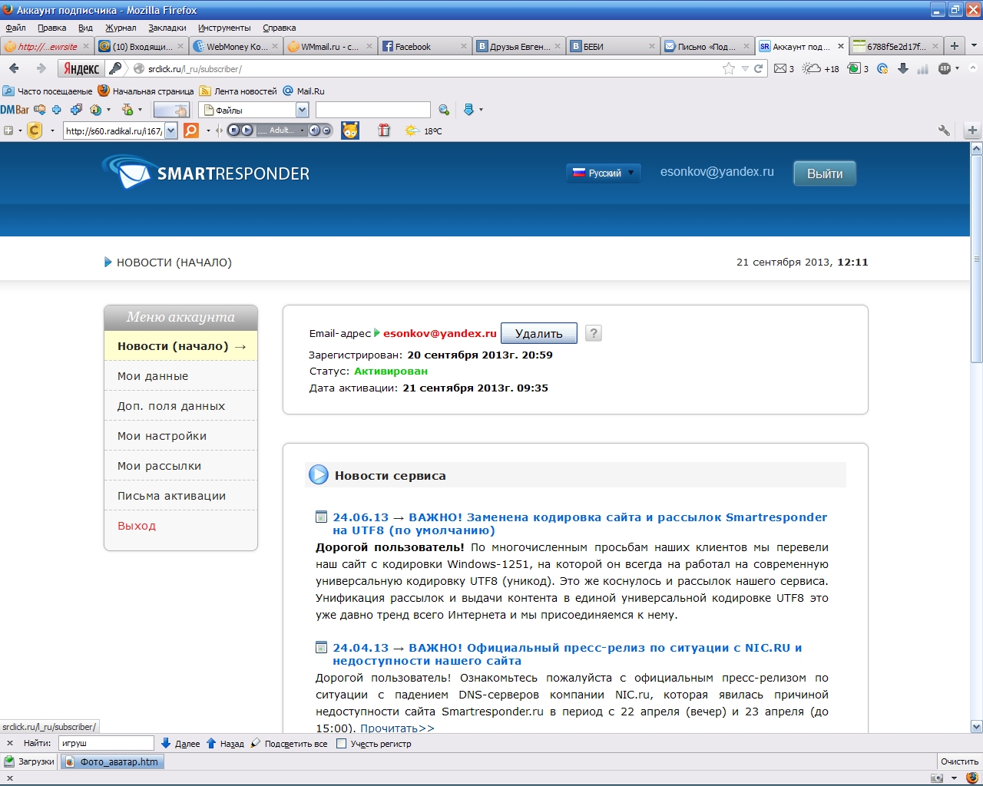Click the Smartresponder logo
983x786 pixels.
point(206,172)
